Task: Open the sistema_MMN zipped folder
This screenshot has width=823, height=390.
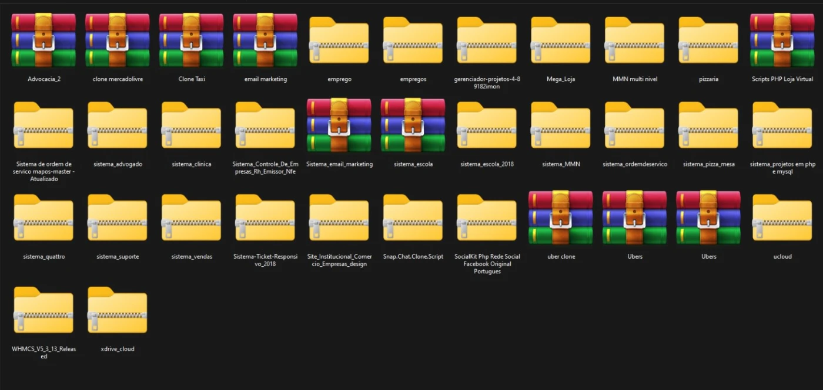Action: click(x=561, y=126)
